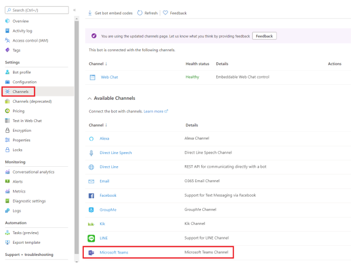Click the Configuration briefcase icon
Viewport: 352px width, 268px height.
pos(7,82)
